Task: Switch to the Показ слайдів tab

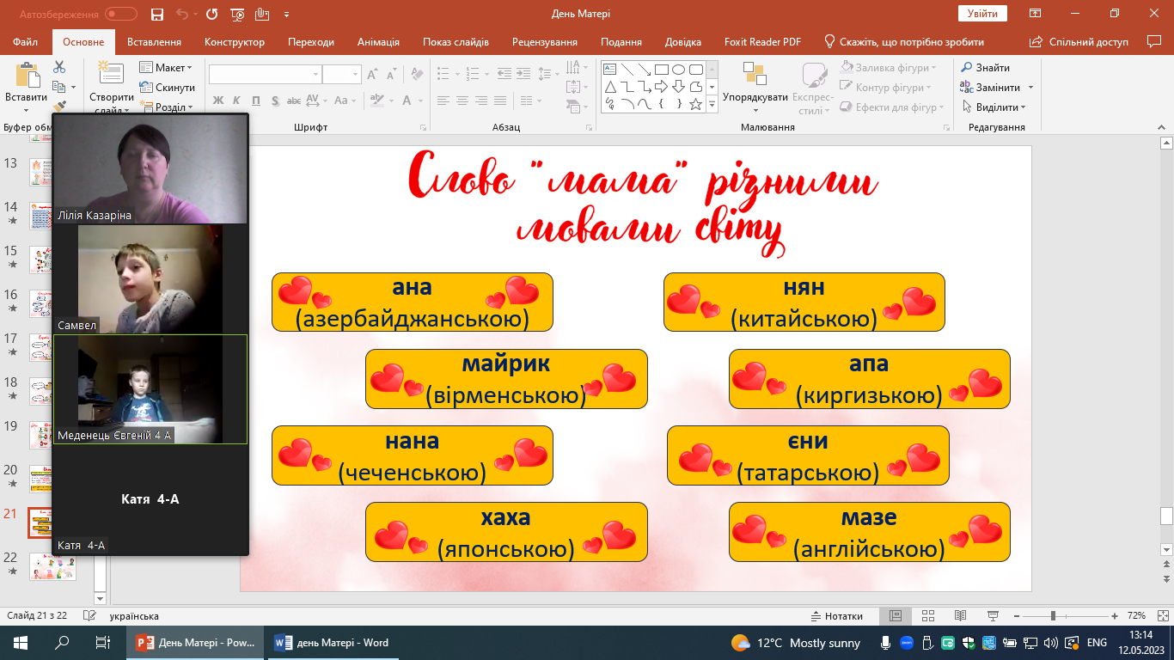Action: 456,41
